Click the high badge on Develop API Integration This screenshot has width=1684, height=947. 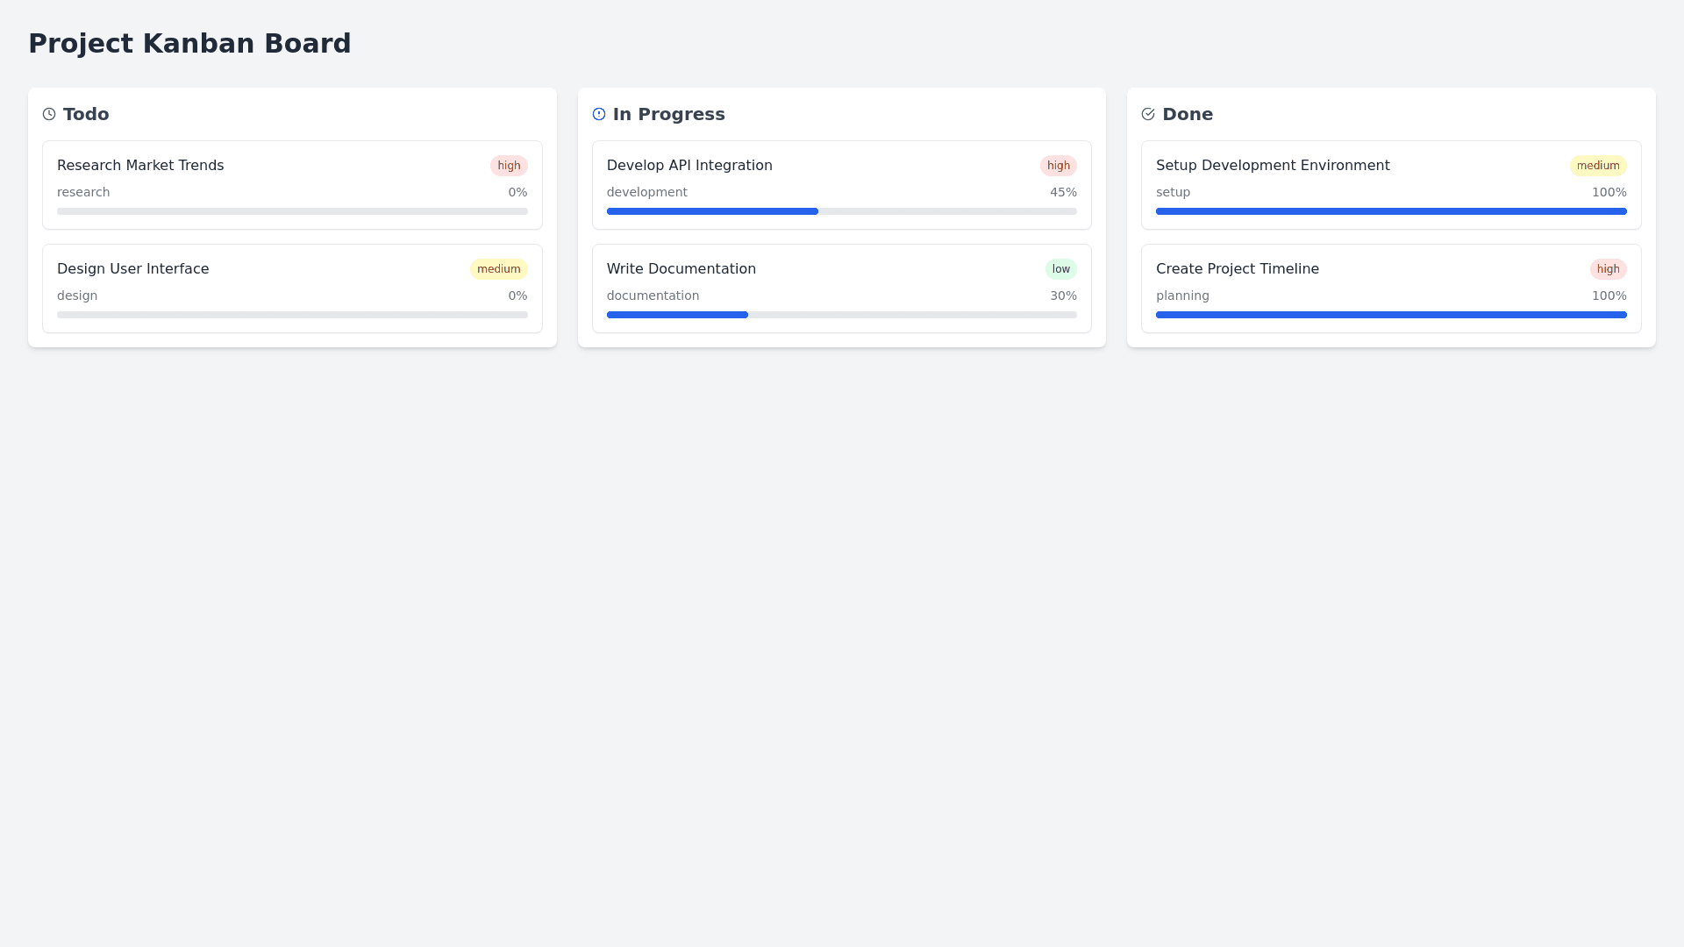1058,166
